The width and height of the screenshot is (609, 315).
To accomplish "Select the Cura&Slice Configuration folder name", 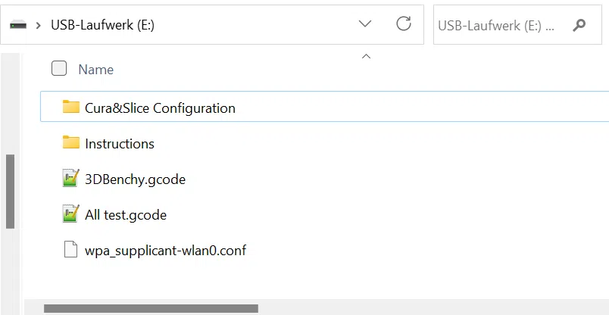I will point(160,108).
